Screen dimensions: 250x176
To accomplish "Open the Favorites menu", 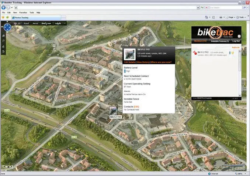I will click(x=23, y=13).
